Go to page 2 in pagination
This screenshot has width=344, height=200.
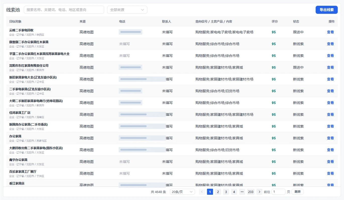[x=218, y=192]
